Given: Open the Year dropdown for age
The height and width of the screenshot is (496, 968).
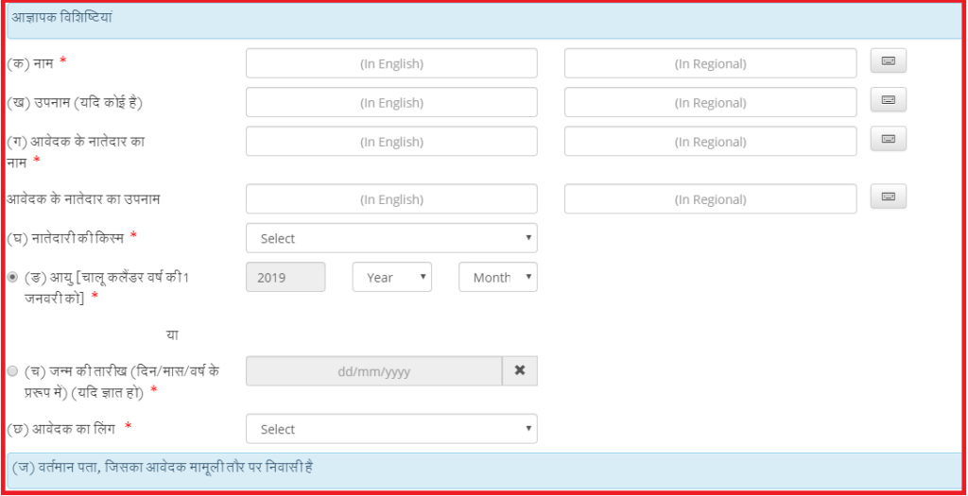Looking at the screenshot, I should pos(392,277).
